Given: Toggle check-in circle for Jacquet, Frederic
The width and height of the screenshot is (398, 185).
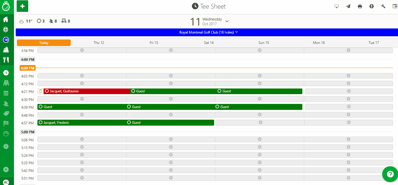Looking at the screenshot, I should click(x=41, y=122).
